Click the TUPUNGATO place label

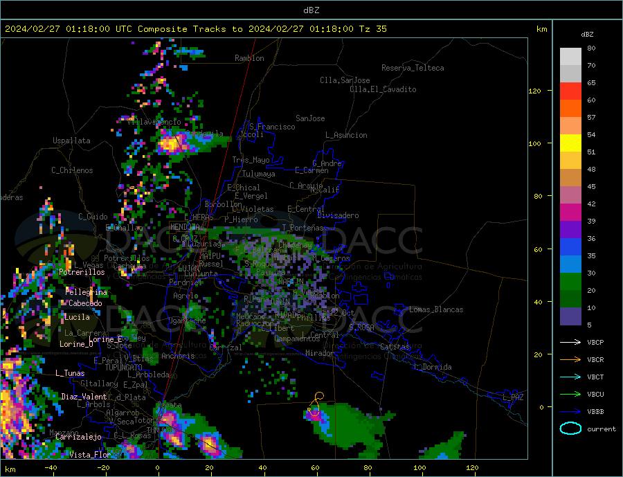[124, 368]
